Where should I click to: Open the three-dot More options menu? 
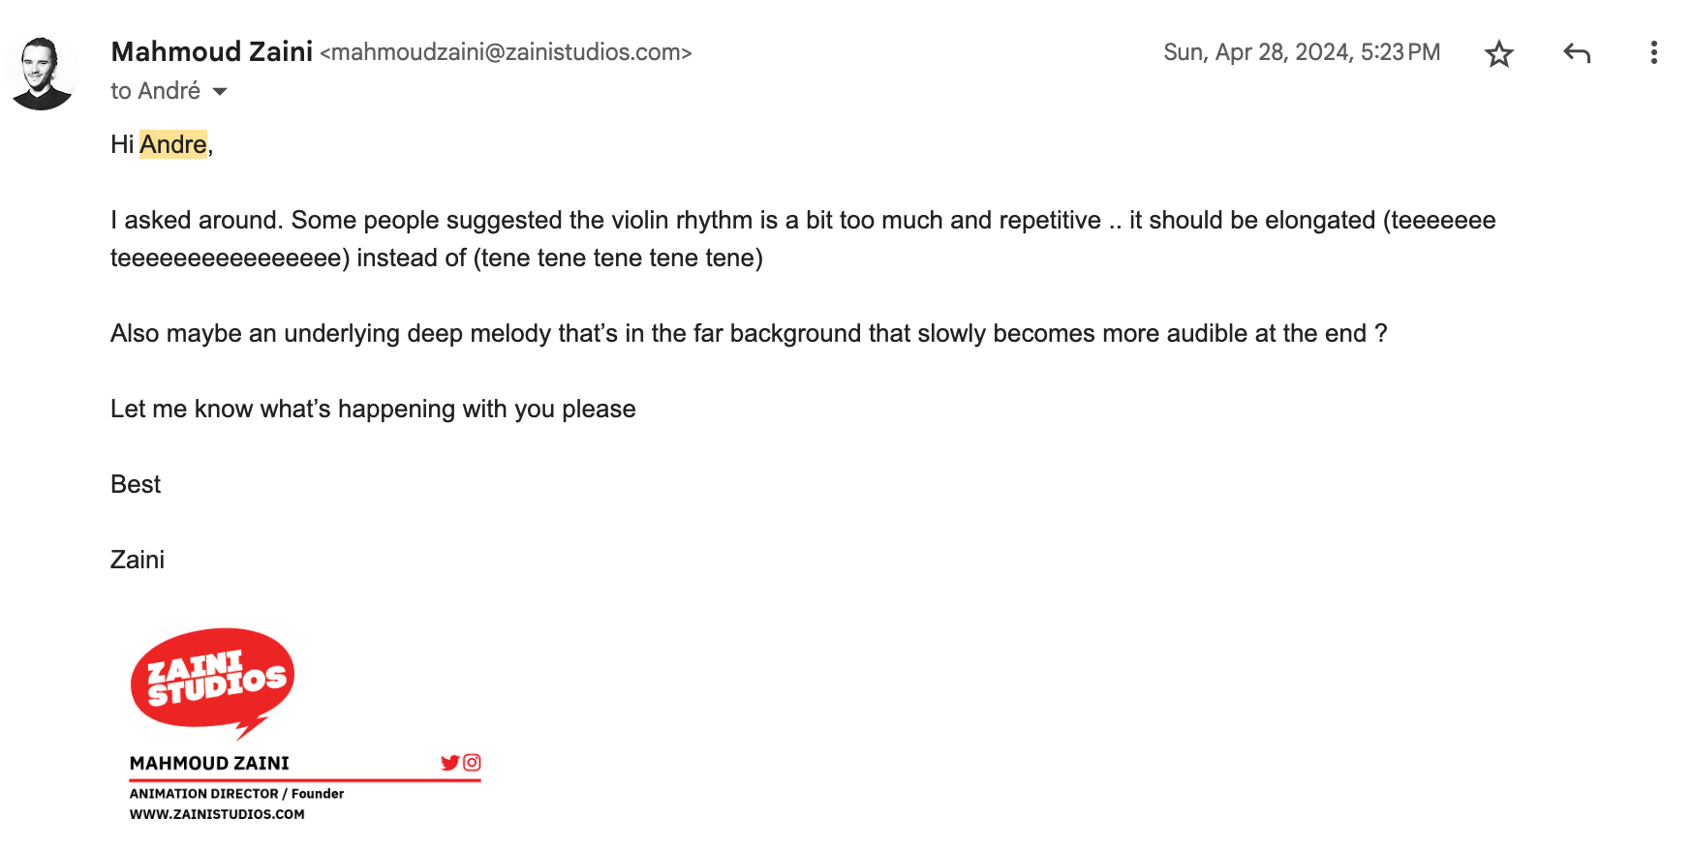point(1653,53)
